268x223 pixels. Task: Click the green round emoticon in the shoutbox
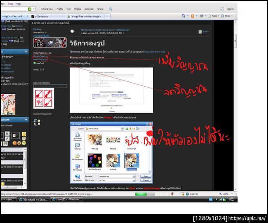tap(24, 143)
